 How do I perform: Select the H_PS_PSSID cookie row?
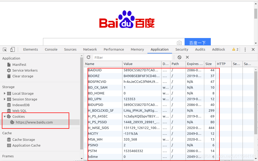click(x=169, y=122)
